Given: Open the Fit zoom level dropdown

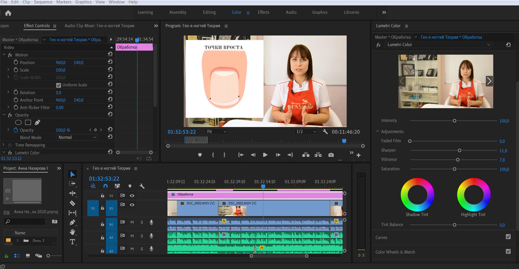Looking at the screenshot, I should 216,132.
